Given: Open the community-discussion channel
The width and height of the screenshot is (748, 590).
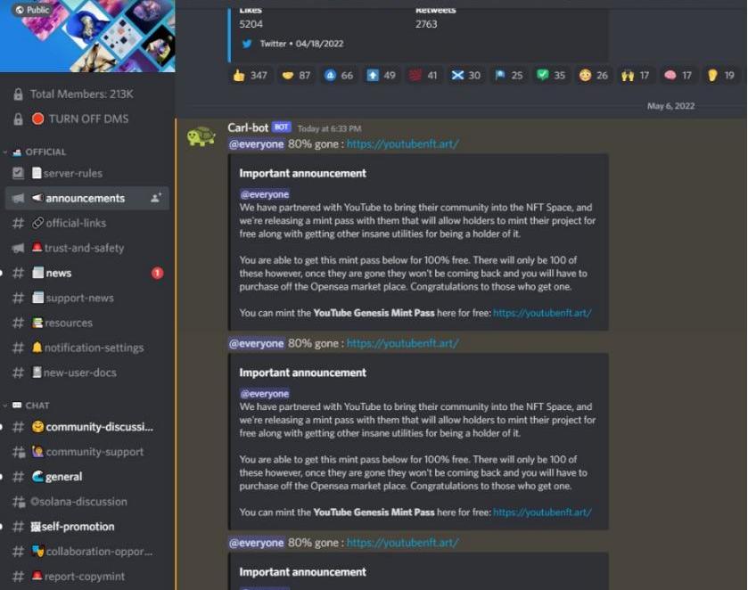Looking at the screenshot, I should click(86, 427).
